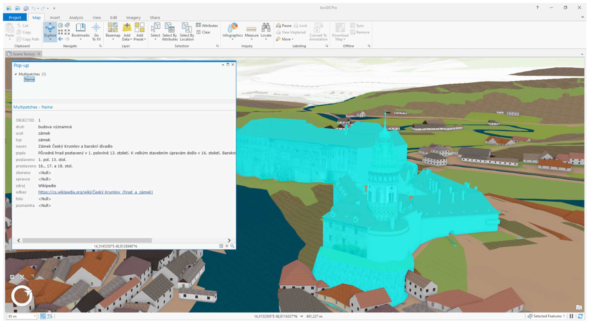Click the Infographics icon

point(232,28)
